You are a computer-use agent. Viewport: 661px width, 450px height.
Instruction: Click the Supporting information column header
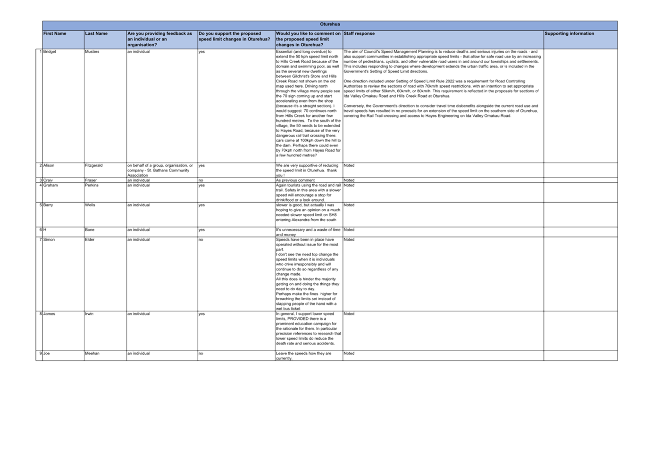click(569, 34)
